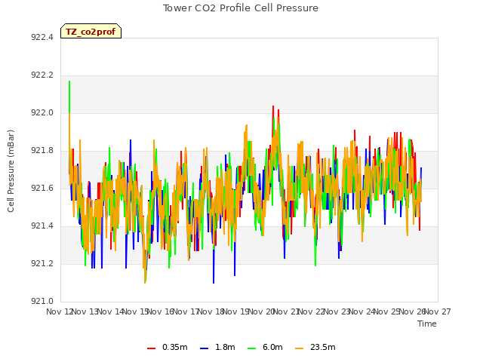Viewport: 483px width, 362px height.
Task: Click the 921.8 y-axis tick label
Action: pos(42,151)
